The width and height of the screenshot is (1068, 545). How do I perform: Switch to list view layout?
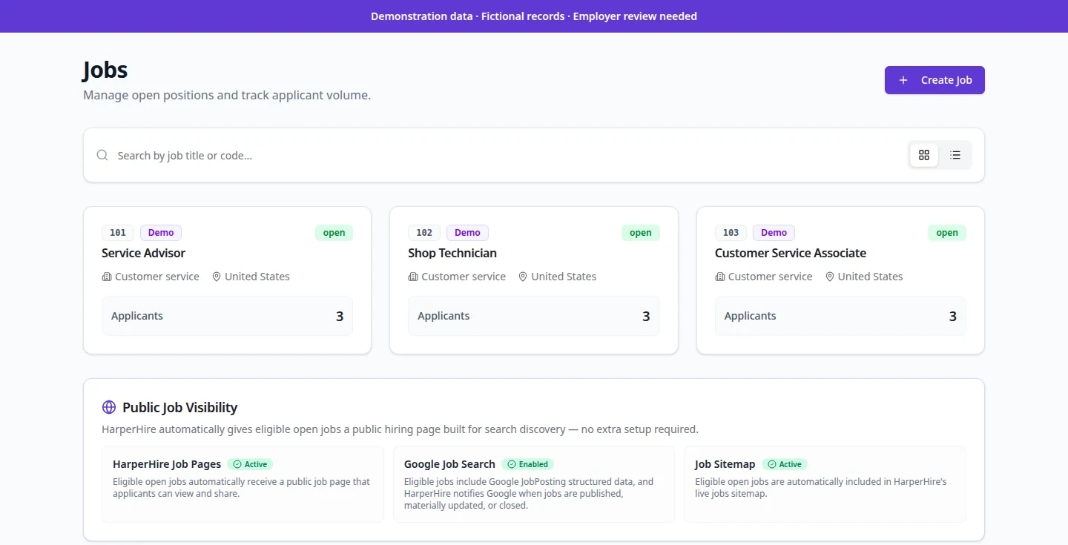pos(955,155)
